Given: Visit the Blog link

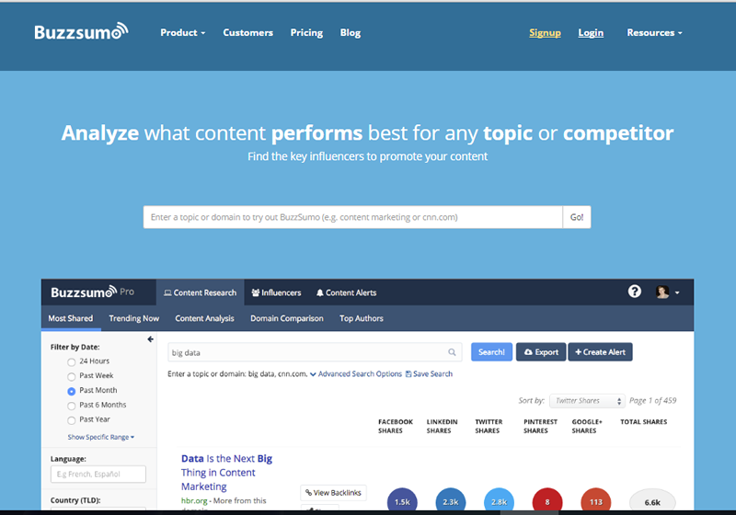Looking at the screenshot, I should coord(351,32).
